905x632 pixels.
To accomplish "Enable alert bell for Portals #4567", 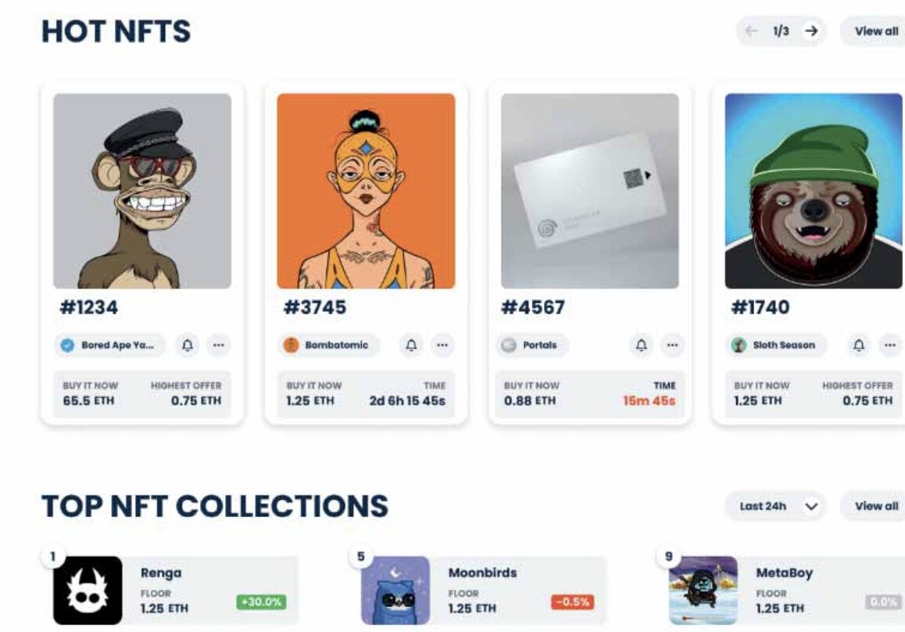I will click(x=641, y=345).
